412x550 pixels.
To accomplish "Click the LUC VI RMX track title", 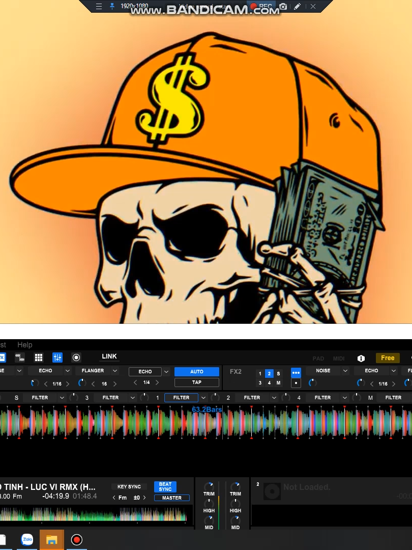I will click(x=48, y=487).
